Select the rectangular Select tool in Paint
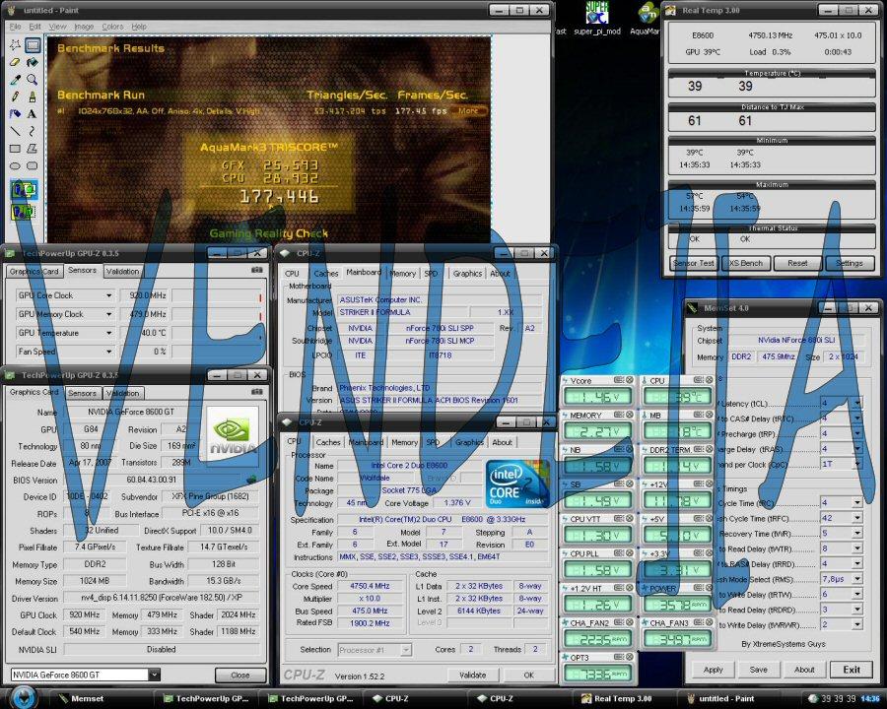Viewport: 887px width, 709px height. coord(33,44)
